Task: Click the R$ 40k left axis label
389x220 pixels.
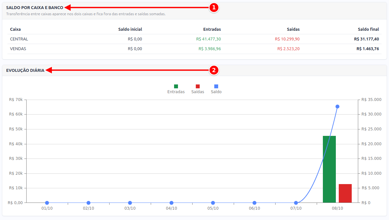Action: click(x=16, y=144)
